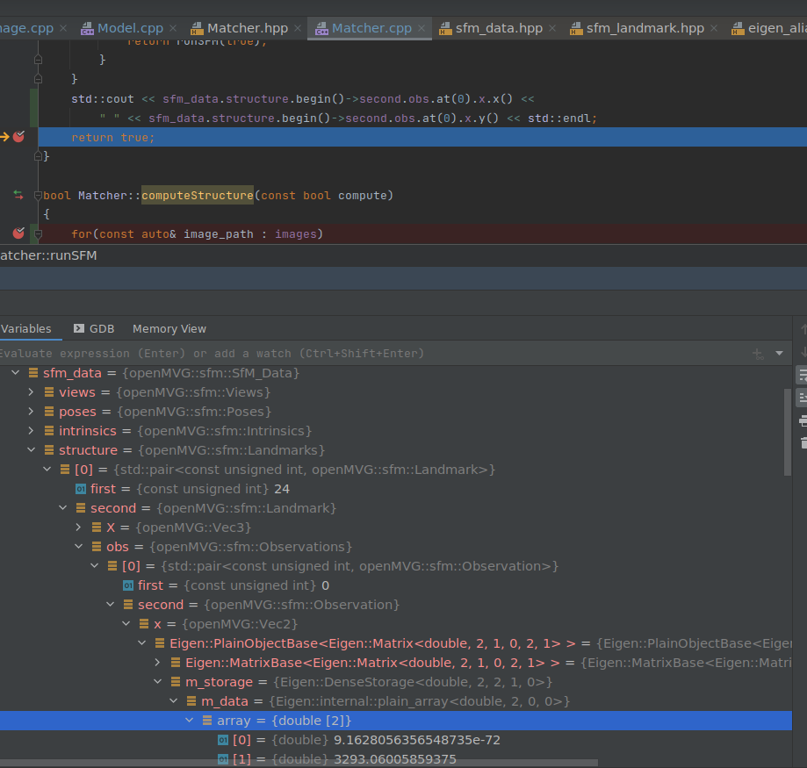The height and width of the screenshot is (768, 807).
Task: Collapse the m_storage node
Action: (157, 682)
